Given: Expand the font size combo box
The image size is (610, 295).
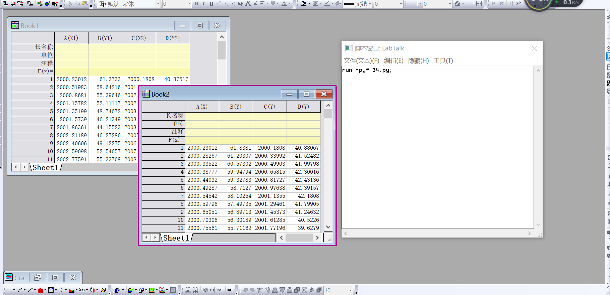Looking at the screenshot, I should tap(189, 4).
